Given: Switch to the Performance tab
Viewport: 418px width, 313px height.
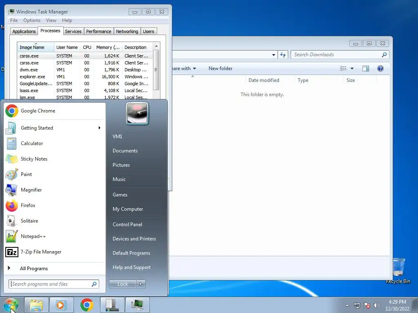Looking at the screenshot, I should tap(98, 31).
